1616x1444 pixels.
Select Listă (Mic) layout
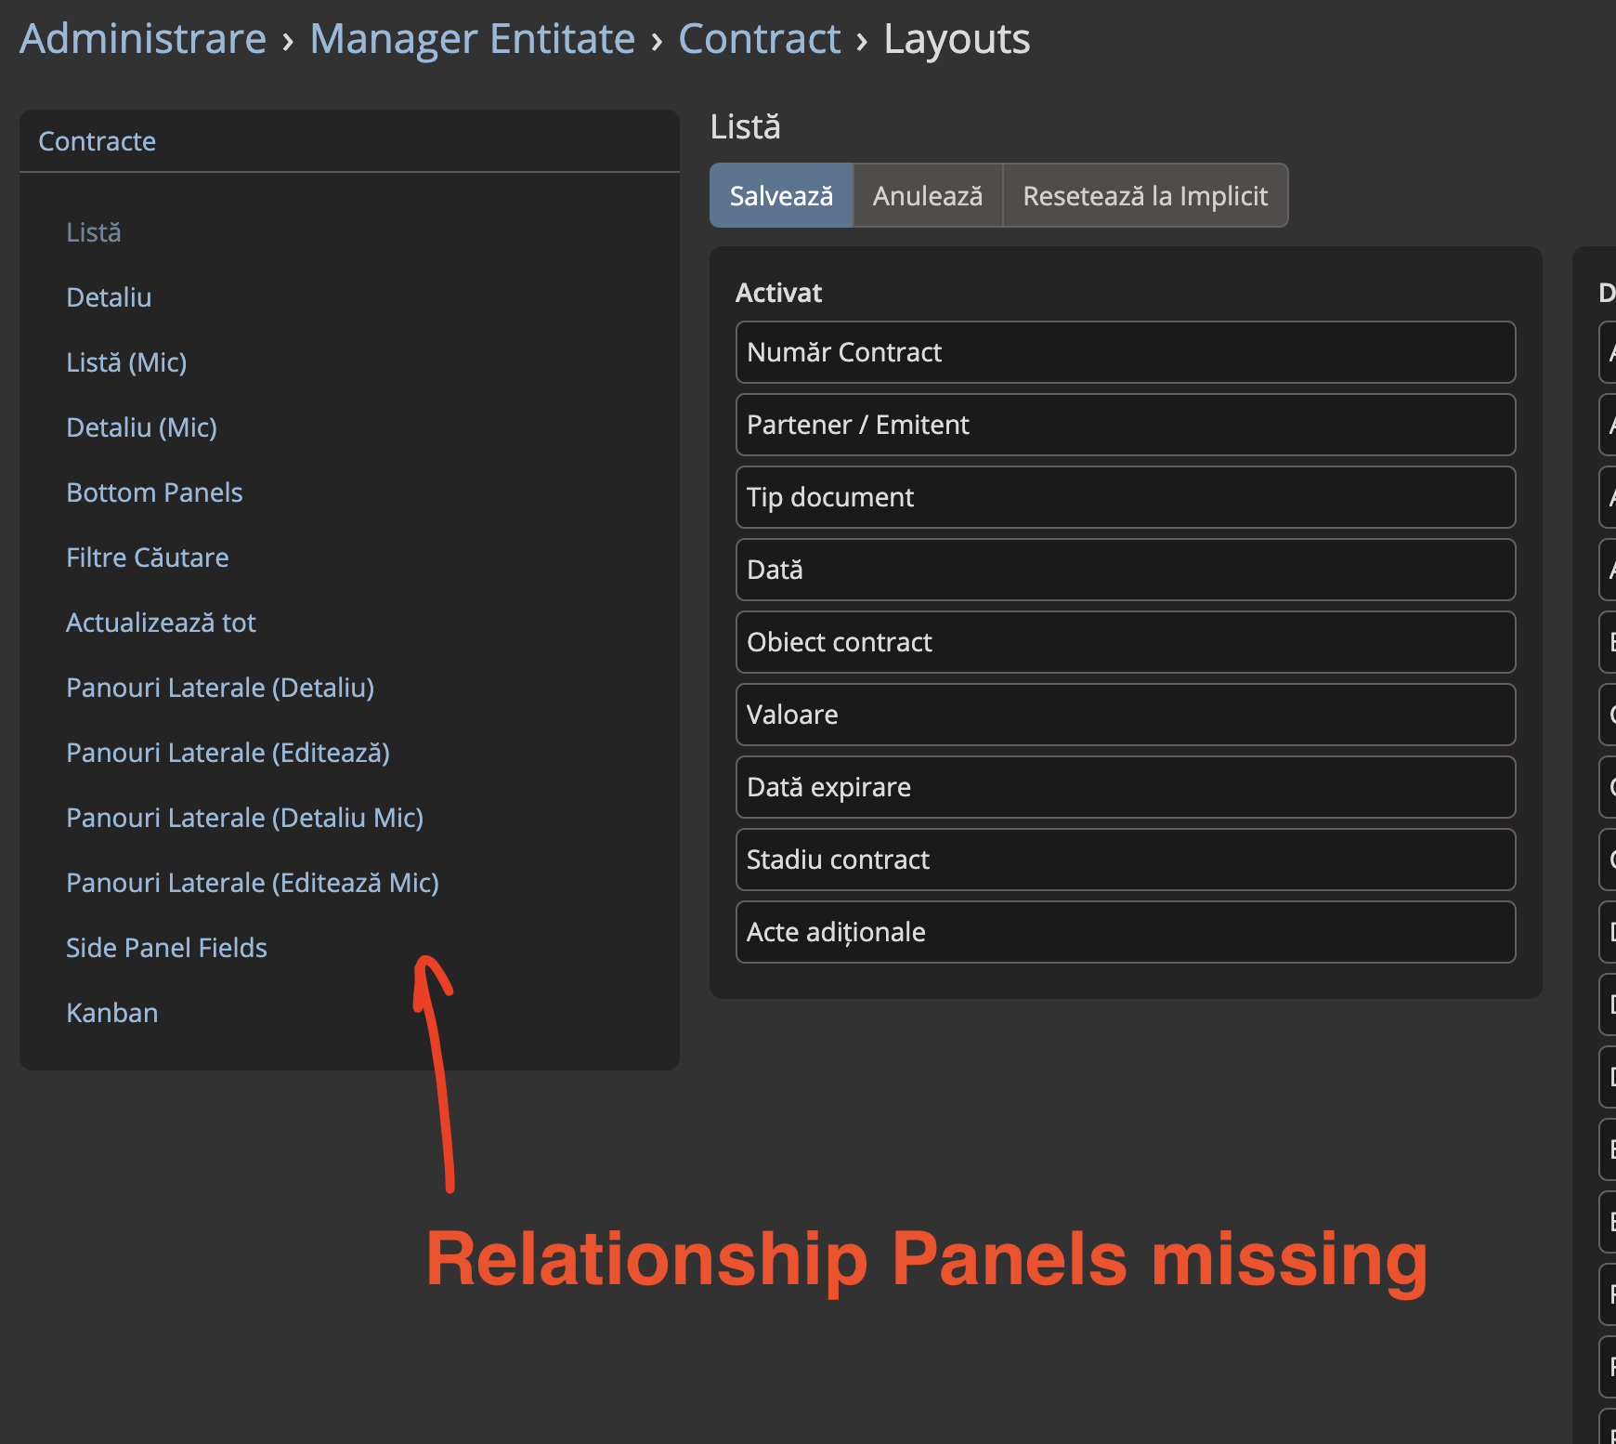[x=126, y=362]
